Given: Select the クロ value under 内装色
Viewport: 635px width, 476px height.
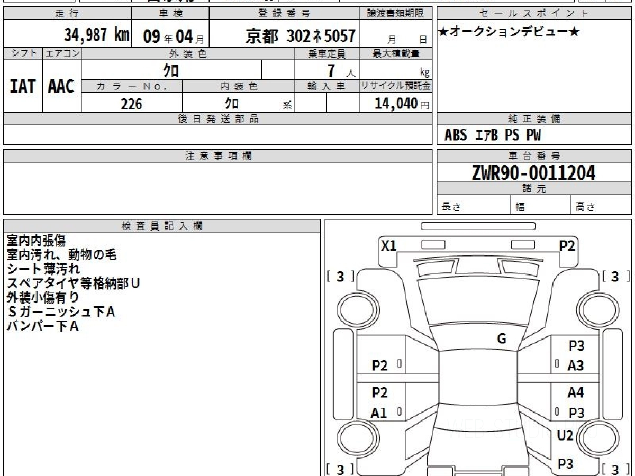Looking at the screenshot, I should coord(232,103).
